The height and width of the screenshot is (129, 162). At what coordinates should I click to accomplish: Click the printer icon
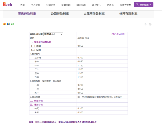(x=150, y=24)
